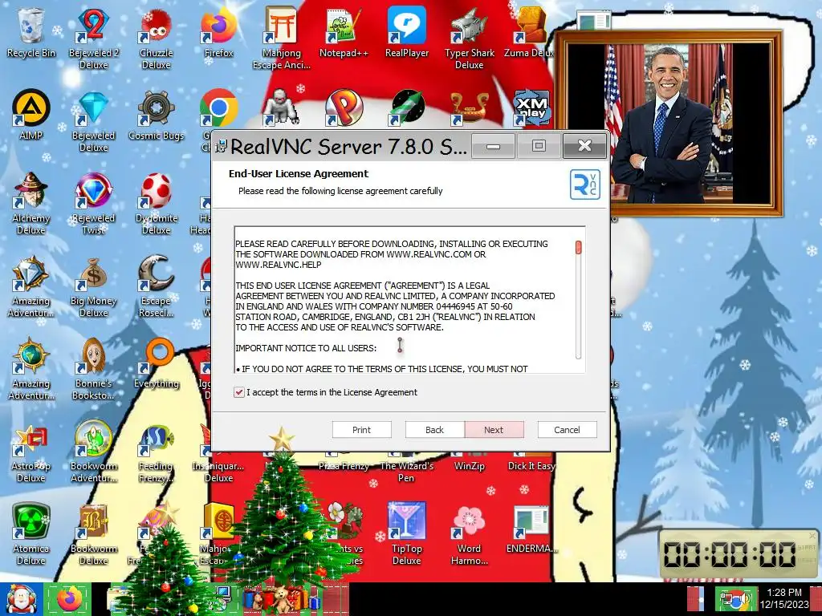This screenshot has width=822, height=616.
Task: Click the taskbar clock showing 1:28 PM
Action: tap(784, 598)
